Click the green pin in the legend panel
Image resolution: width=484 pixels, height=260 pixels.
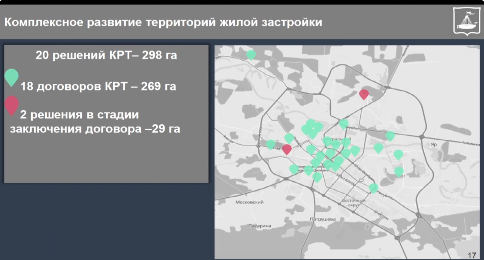pyautogui.click(x=12, y=77)
